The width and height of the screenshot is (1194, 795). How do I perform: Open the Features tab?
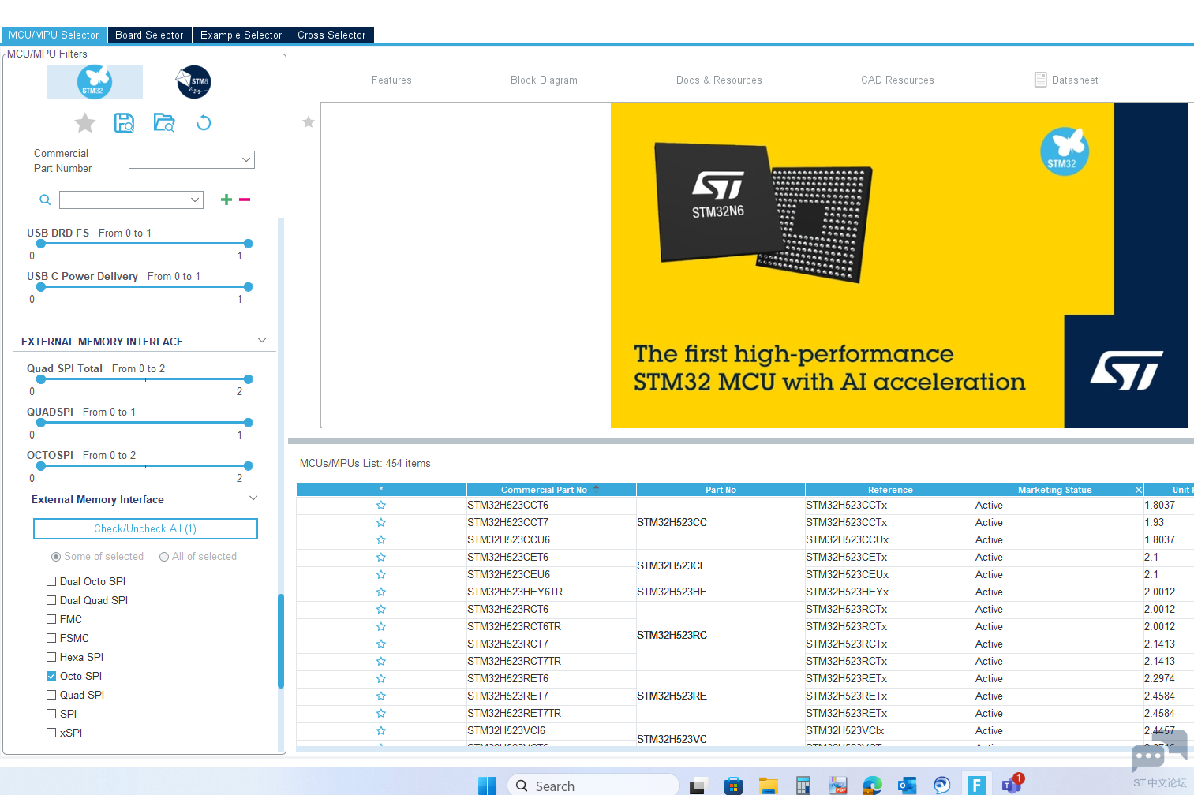point(391,80)
